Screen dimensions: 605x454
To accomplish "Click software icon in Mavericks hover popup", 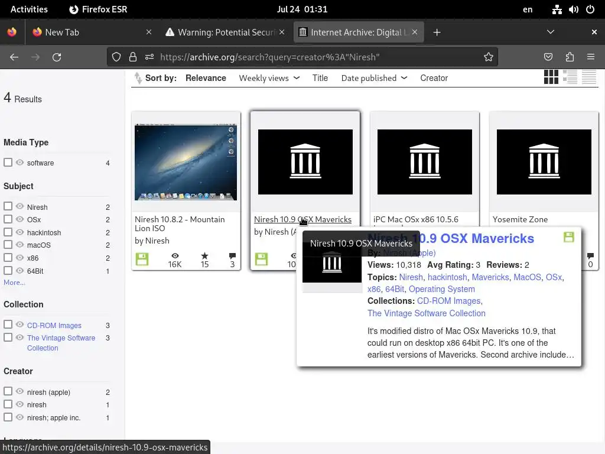I will click(x=569, y=237).
